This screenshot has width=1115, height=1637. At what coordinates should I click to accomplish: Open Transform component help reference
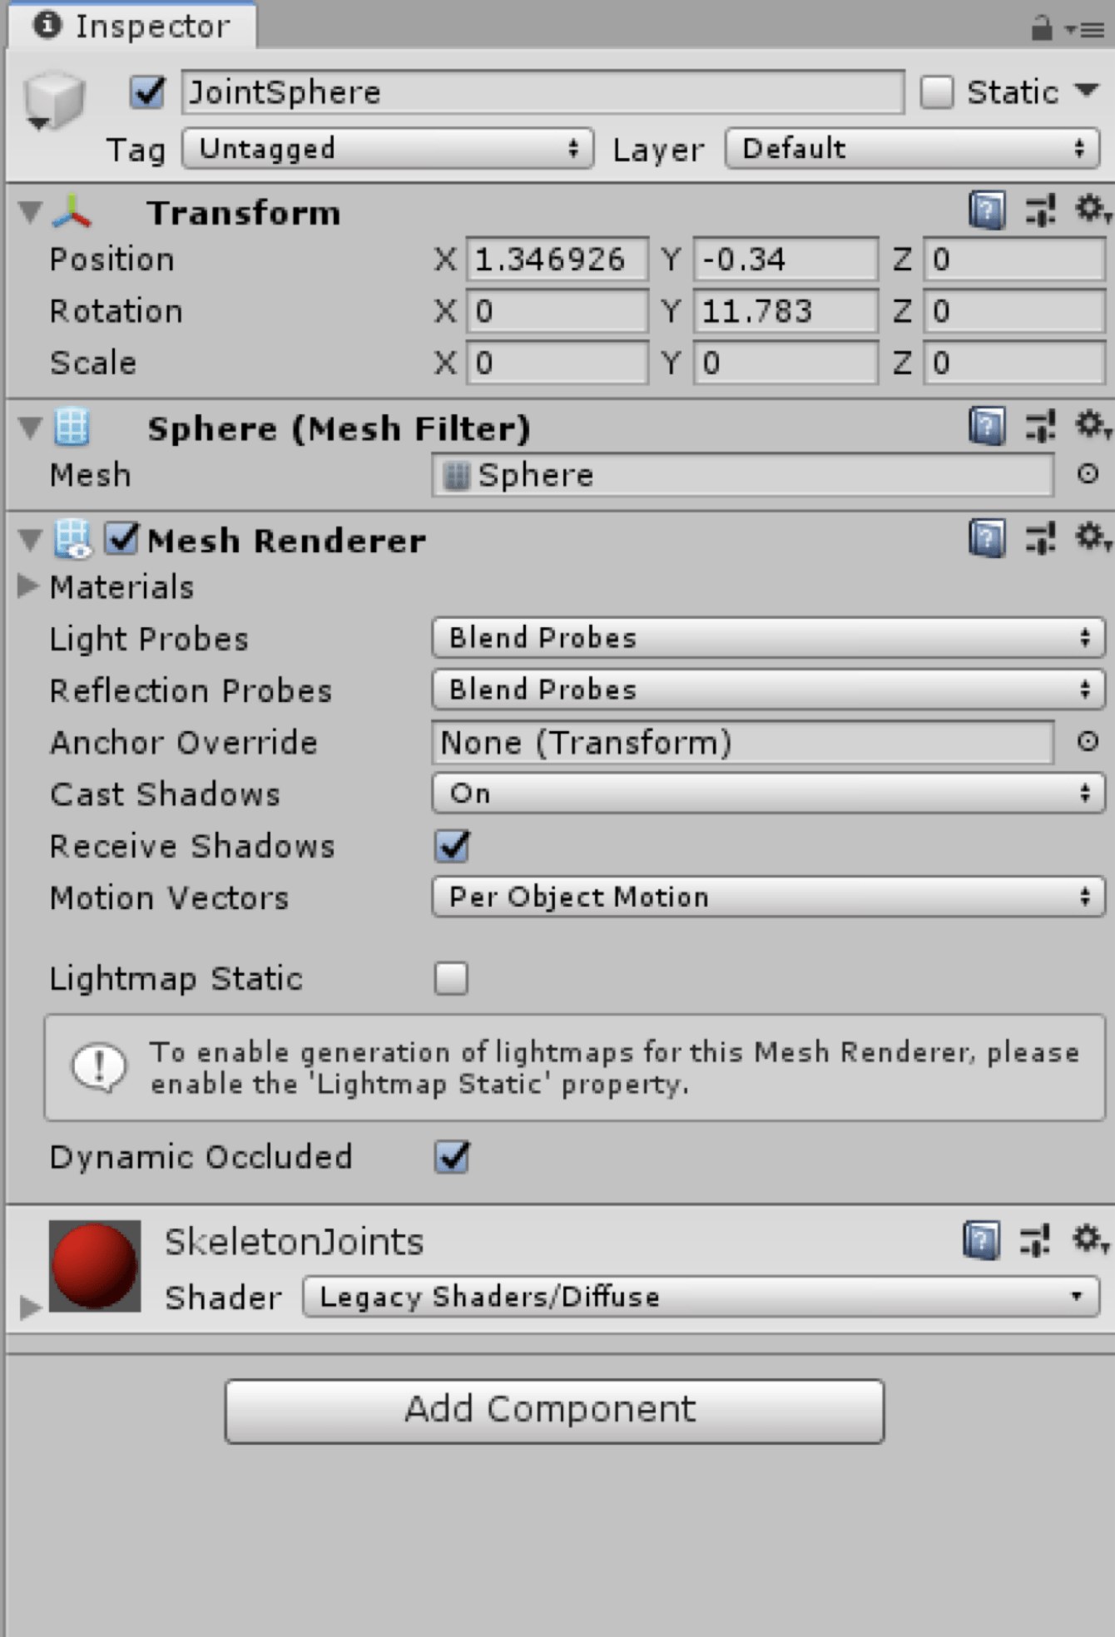[x=987, y=210]
